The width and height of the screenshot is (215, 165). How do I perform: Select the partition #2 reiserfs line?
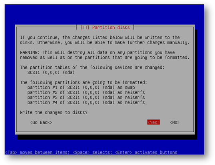click(86, 92)
